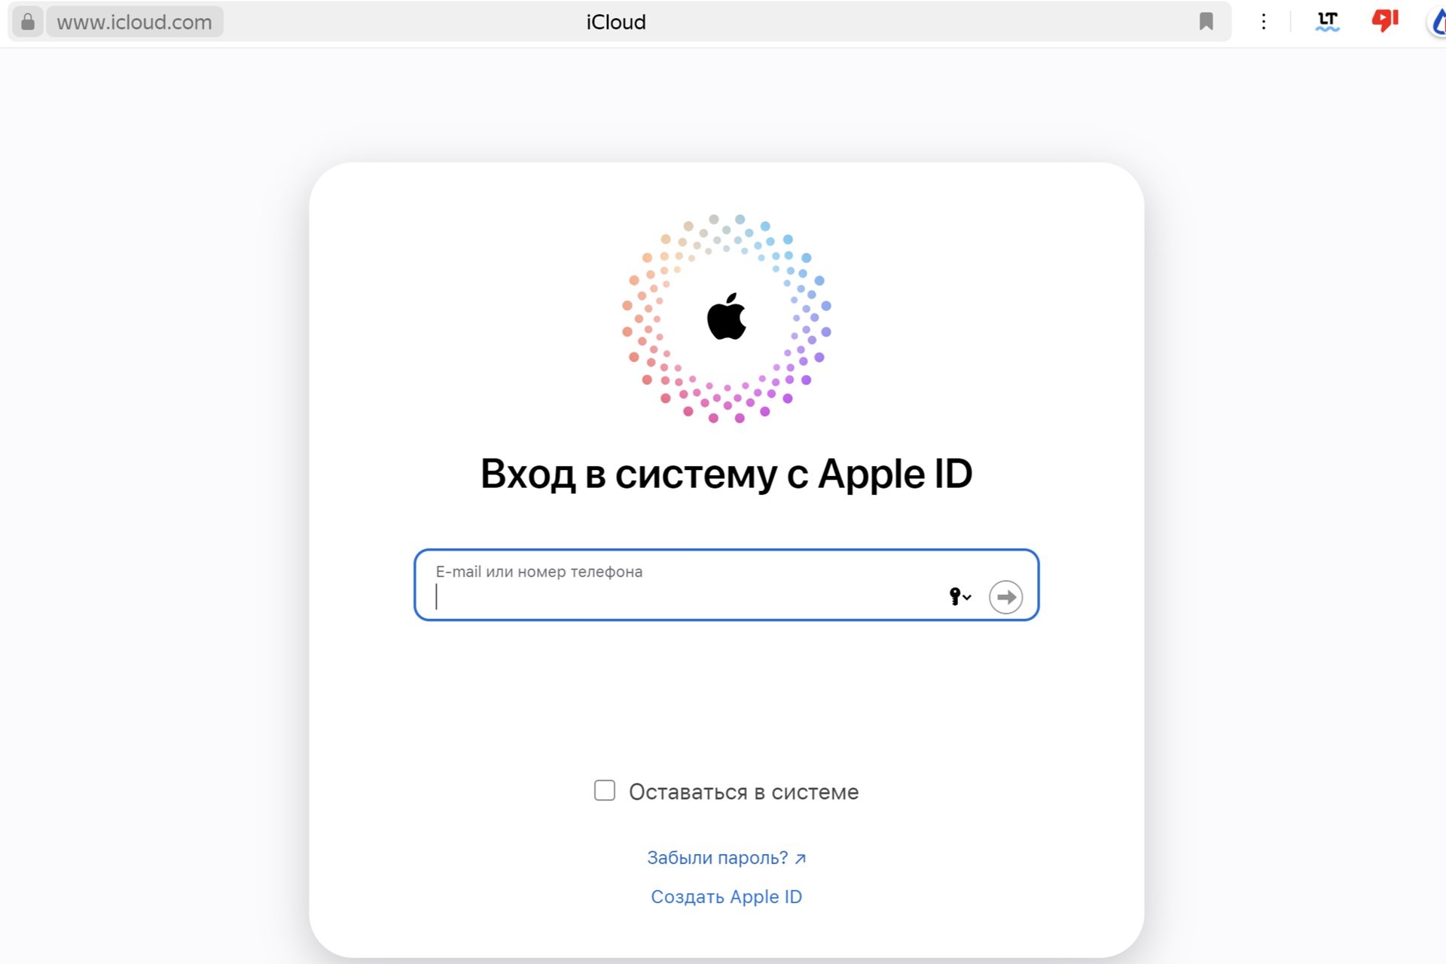Click the partially visible blue extension icon
Screen dimensions: 1446x964
click(x=1437, y=22)
